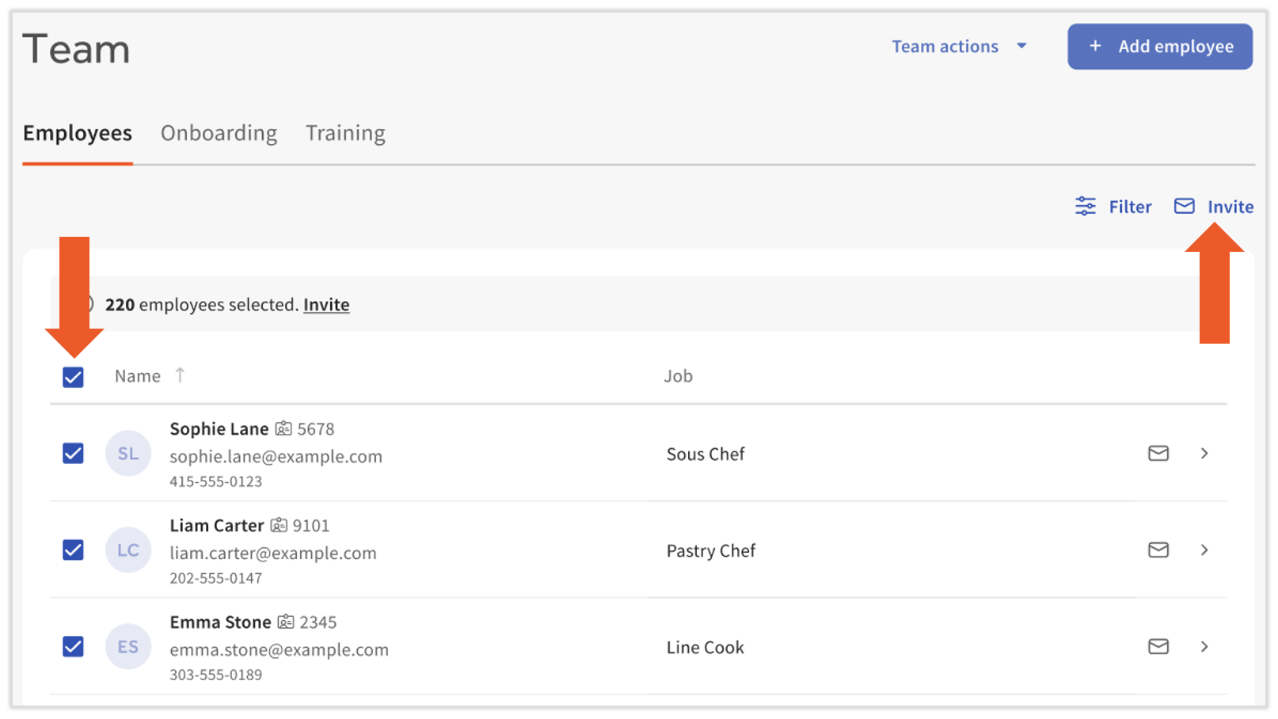The height and width of the screenshot is (719, 1278).
Task: Click the Name column sort arrow
Action: 180,375
